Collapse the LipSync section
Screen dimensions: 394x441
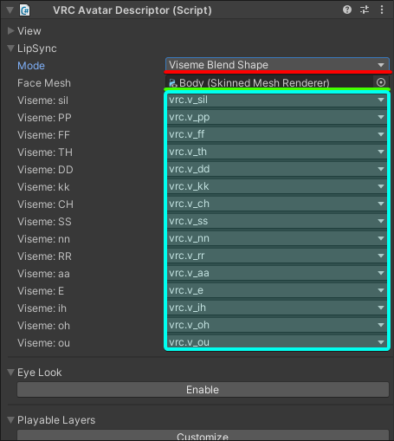point(10,49)
